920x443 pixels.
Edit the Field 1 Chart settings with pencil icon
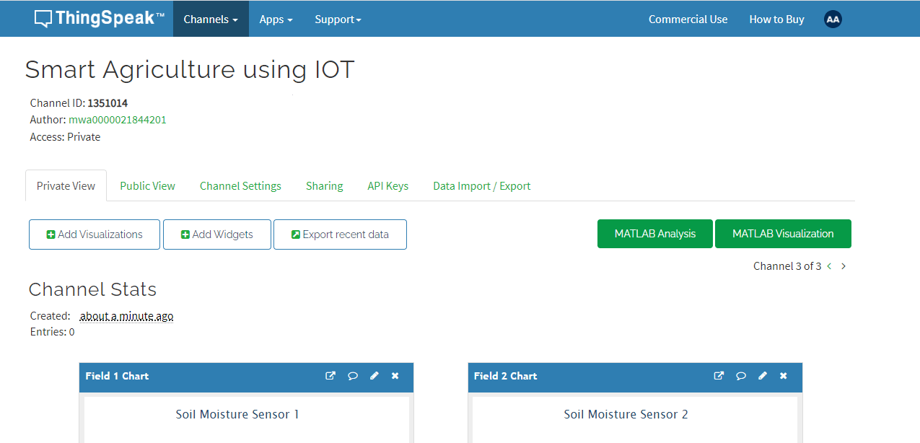coord(374,375)
